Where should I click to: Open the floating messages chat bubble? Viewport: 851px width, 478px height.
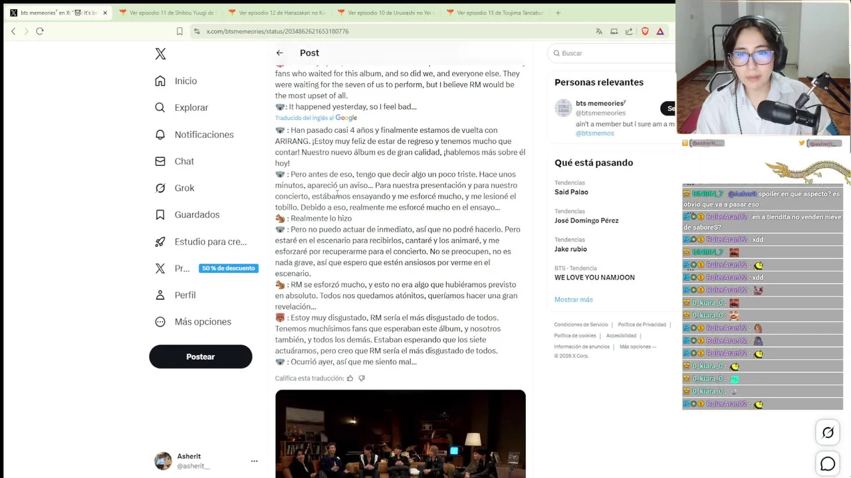click(x=828, y=464)
